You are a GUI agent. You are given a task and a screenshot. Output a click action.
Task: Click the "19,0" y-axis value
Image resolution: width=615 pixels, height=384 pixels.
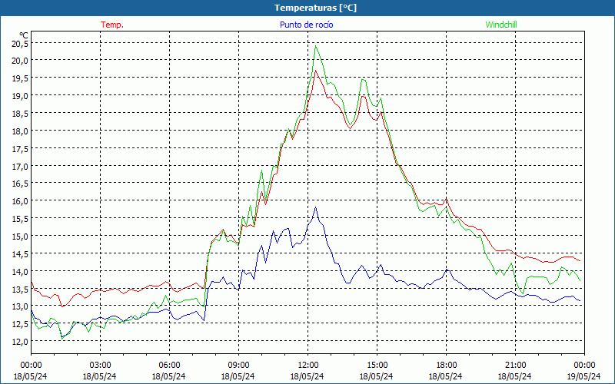pos(20,96)
